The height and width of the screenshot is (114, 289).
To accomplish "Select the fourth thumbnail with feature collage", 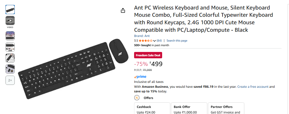I will 10,47.
